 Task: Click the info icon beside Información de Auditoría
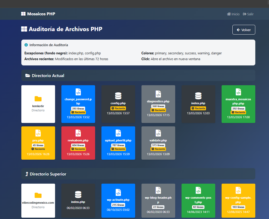click(26, 45)
